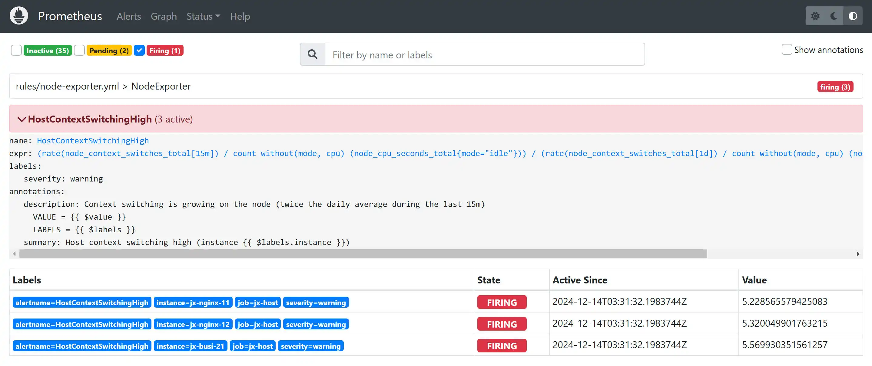The height and width of the screenshot is (366, 872).
Task: Click FIRING state badge for jx-nginx-11
Action: coord(502,302)
